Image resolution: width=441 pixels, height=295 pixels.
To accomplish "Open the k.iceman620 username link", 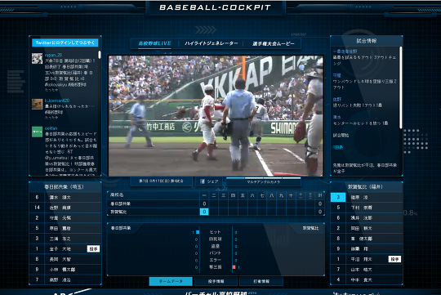I will pyautogui.click(x=57, y=101).
